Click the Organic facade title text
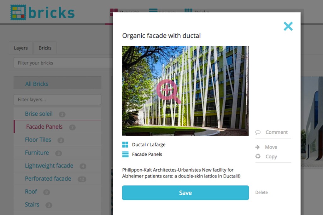 point(161,36)
